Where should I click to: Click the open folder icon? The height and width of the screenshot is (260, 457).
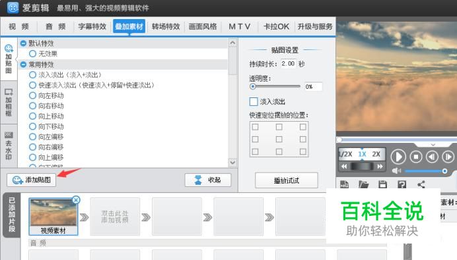pyautogui.click(x=363, y=184)
